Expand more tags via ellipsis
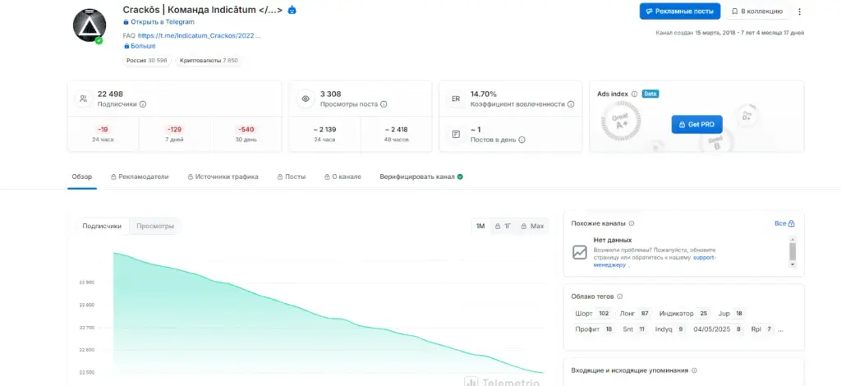This screenshot has height=386, width=841. click(x=780, y=330)
